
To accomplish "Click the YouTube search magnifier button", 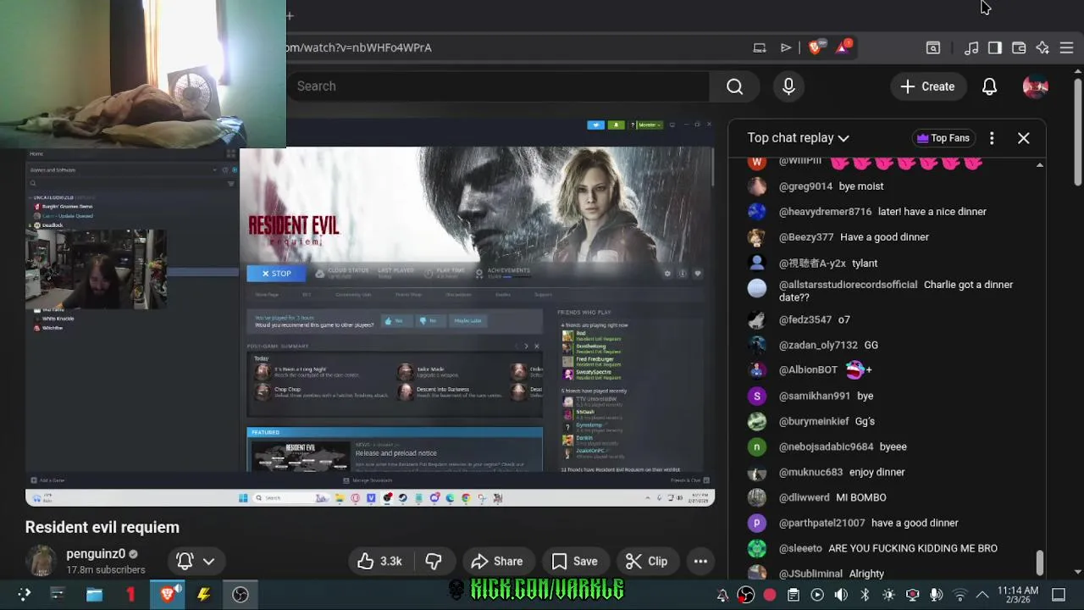I will click(x=734, y=86).
